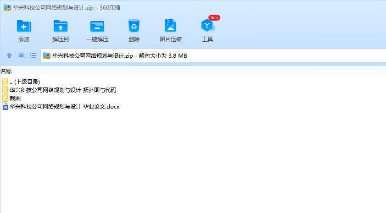The height and width of the screenshot is (213, 386).
Task: Switch to the thumbnail view icon
Action: 21,55
